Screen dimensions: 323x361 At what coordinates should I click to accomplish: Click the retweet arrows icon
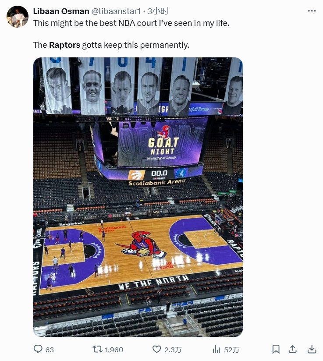tap(97, 349)
